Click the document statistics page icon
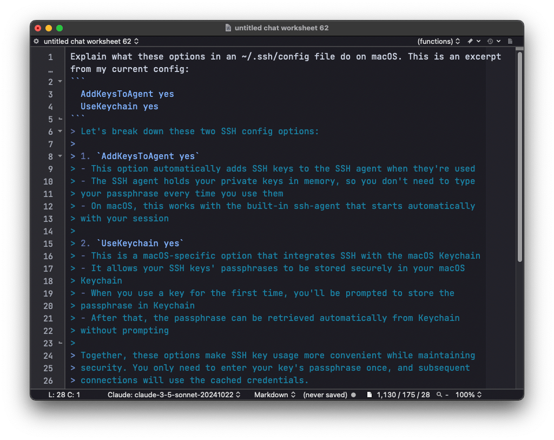Screen dimensions: 554x440 (370, 395)
